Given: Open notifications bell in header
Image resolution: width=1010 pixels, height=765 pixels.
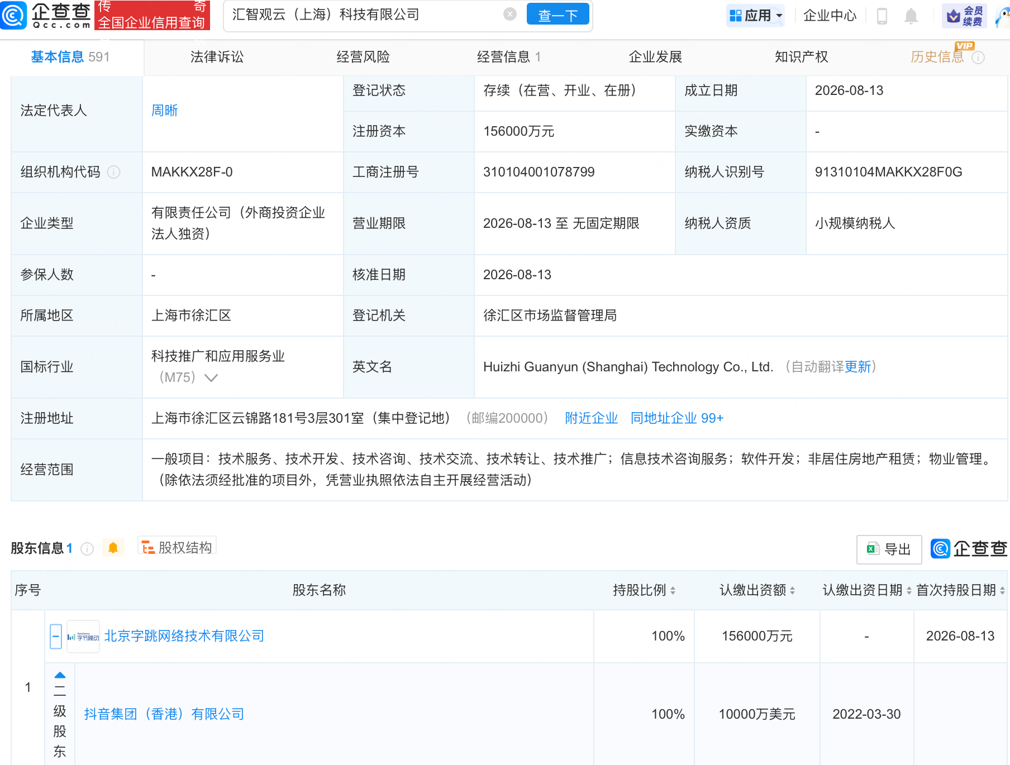Looking at the screenshot, I should tap(911, 16).
